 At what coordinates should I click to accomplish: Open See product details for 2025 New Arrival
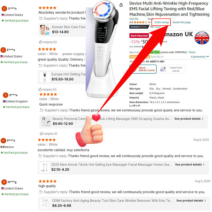click(x=190, y=165)
